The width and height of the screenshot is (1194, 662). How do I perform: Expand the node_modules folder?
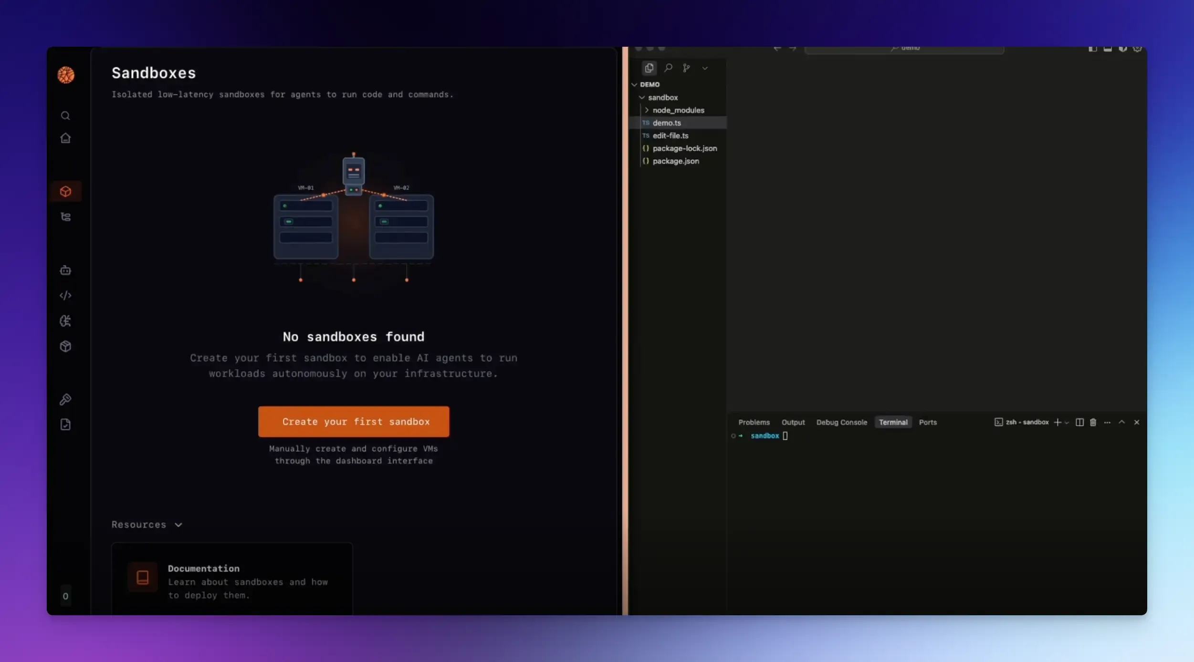(678, 110)
